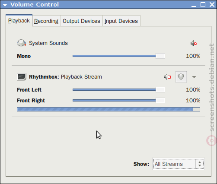
Task: Maximize the Volume Control window
Action: tap(203, 5)
